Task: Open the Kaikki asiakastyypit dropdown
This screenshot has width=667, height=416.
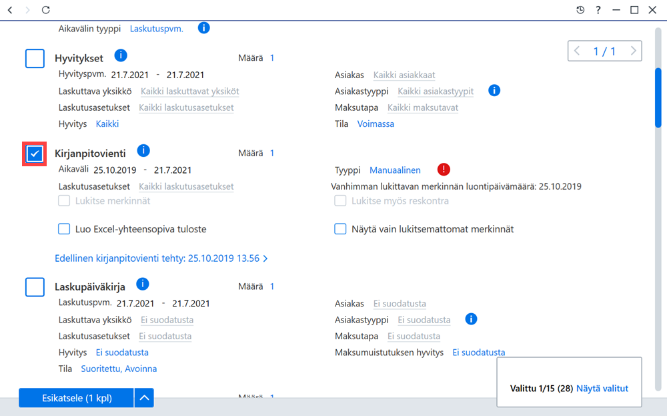Action: click(436, 91)
